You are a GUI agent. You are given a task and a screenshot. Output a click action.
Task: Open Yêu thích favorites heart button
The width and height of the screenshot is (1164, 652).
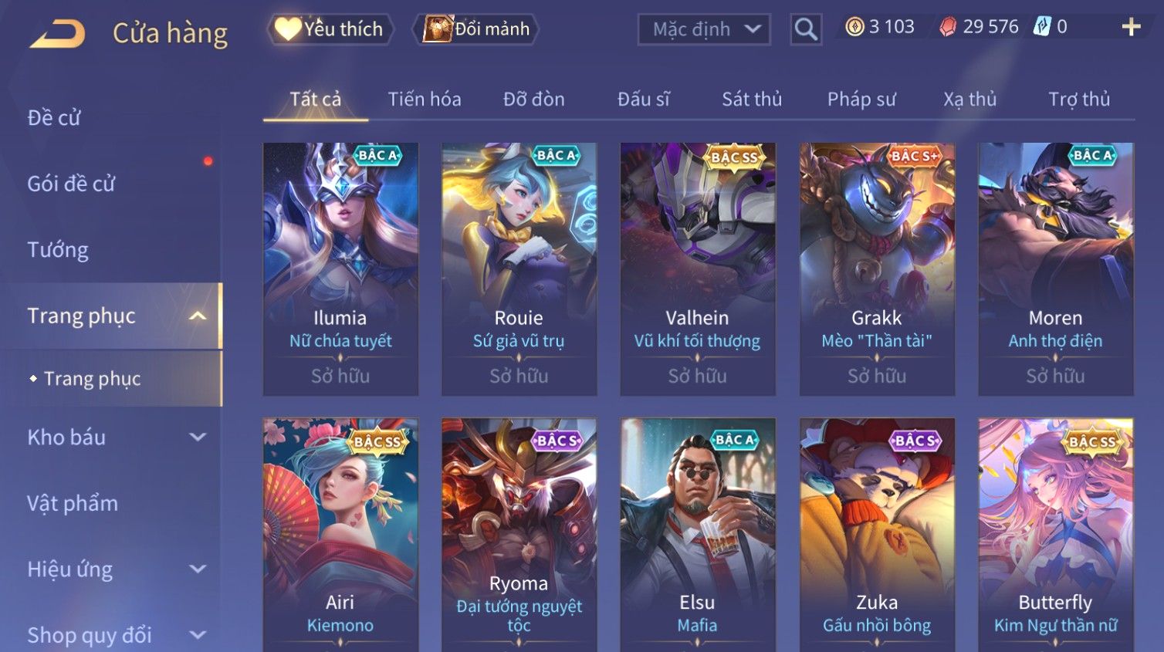[x=330, y=29]
